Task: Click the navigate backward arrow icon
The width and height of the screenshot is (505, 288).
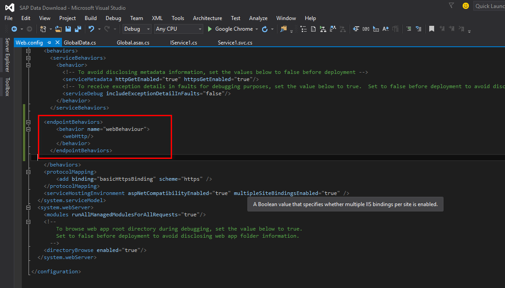Action: [x=15, y=29]
